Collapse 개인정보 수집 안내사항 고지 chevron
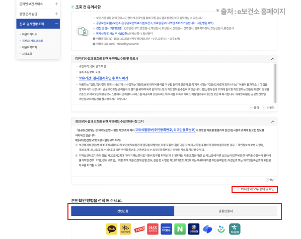This screenshot has height=239, width=301. (273, 122)
